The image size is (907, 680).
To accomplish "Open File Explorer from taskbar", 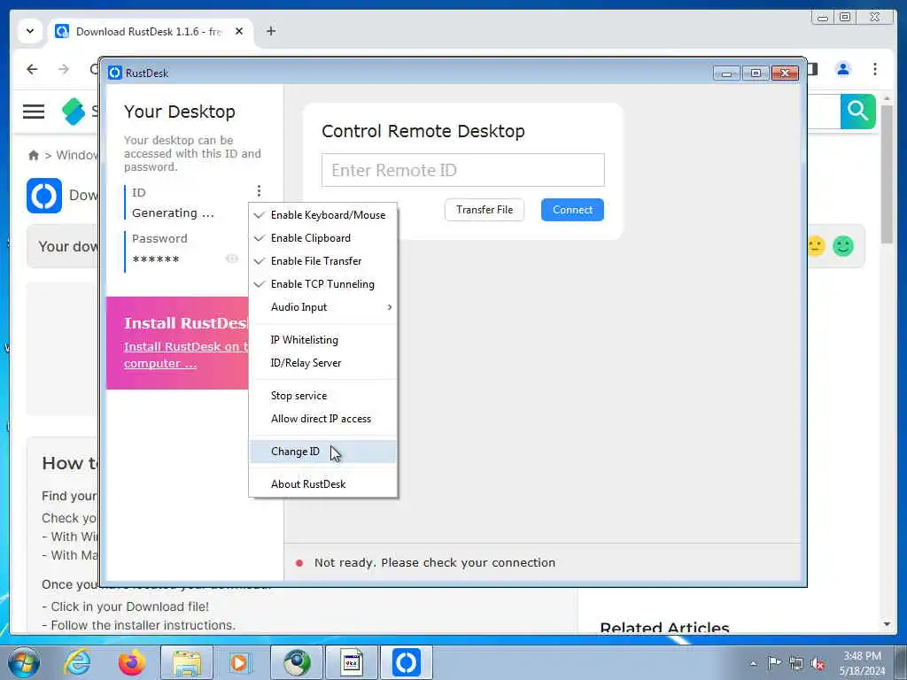I will point(186,662).
